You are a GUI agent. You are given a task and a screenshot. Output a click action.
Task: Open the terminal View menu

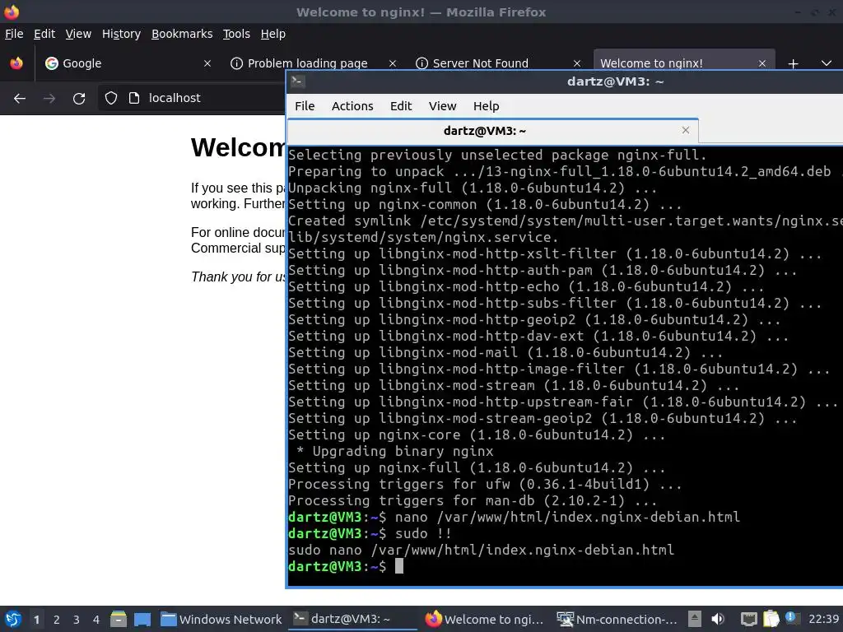tap(442, 106)
